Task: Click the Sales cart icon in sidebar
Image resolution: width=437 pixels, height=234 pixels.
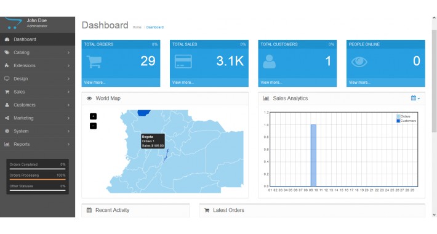Action: click(x=7, y=92)
